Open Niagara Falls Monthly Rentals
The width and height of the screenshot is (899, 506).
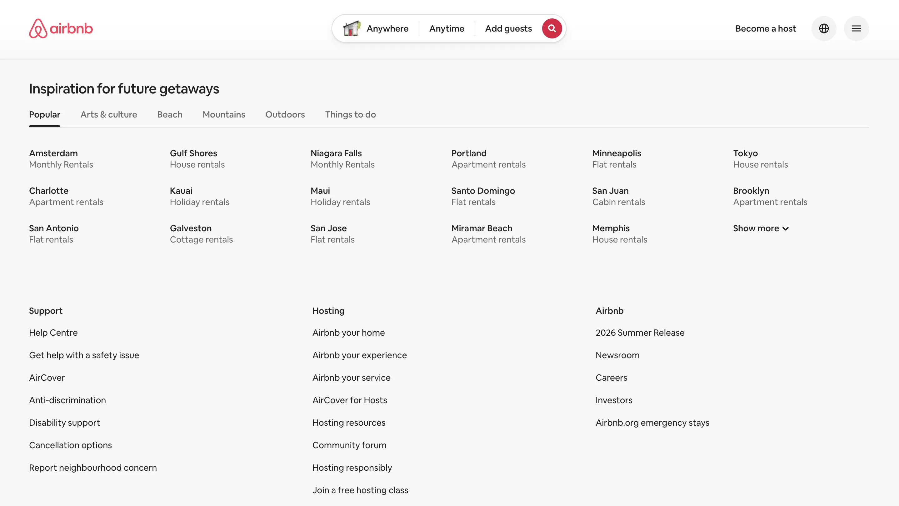[342, 159]
